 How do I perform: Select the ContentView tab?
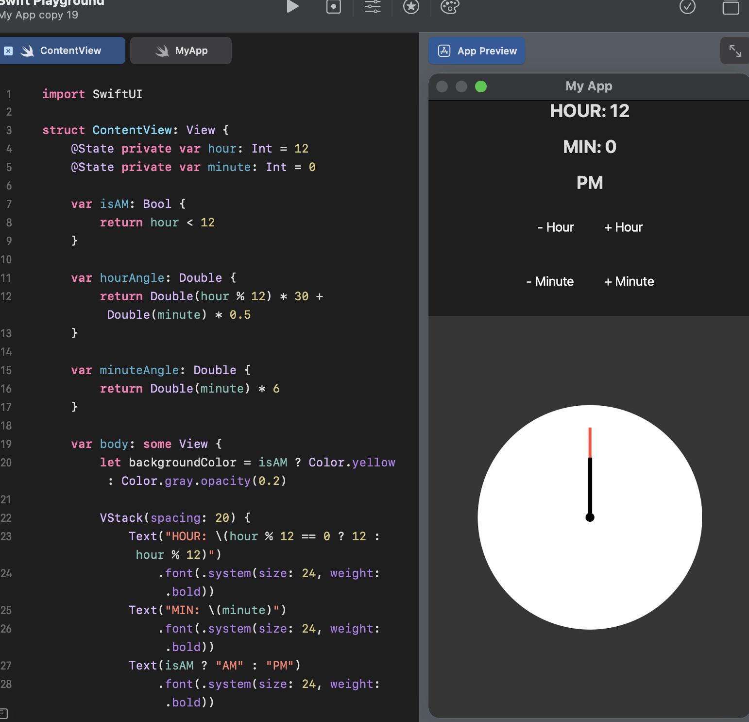[x=70, y=51]
